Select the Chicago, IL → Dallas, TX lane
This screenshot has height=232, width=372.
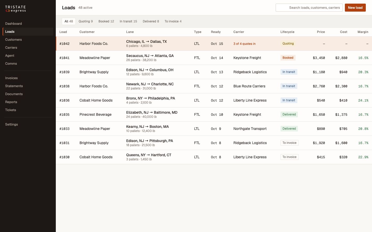pyautogui.click(x=146, y=42)
